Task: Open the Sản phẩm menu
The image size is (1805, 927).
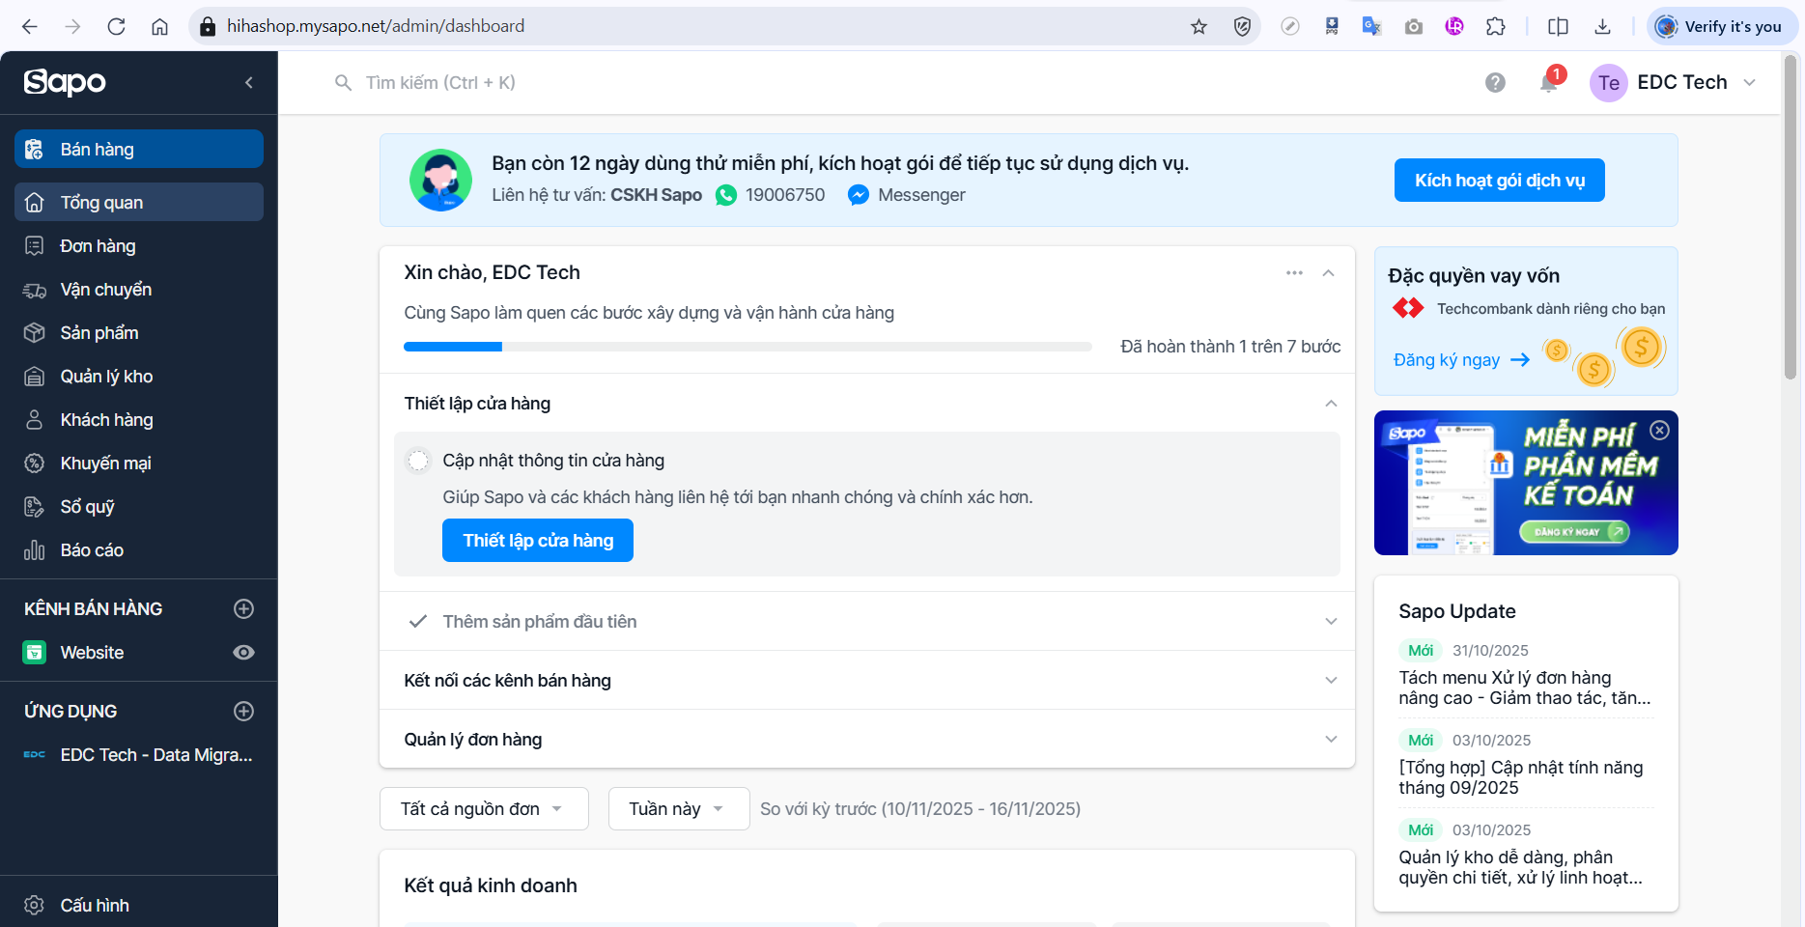Action: click(x=139, y=333)
